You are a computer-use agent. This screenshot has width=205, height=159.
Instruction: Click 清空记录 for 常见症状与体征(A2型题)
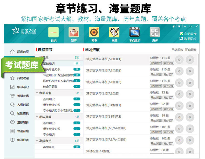coord(168,98)
